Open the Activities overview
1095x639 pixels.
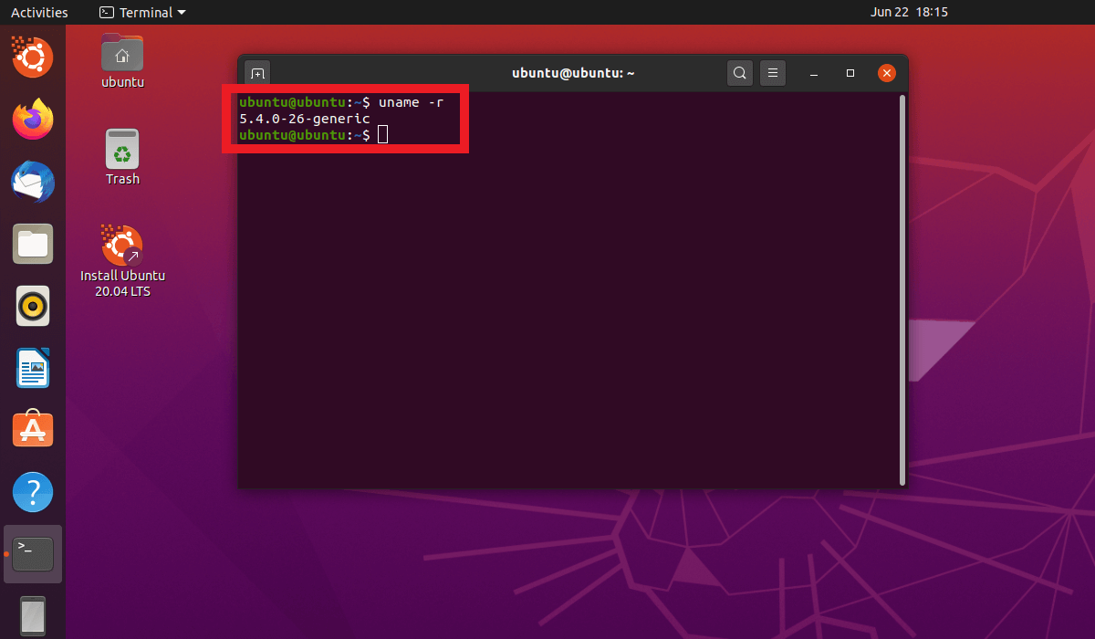pos(36,12)
